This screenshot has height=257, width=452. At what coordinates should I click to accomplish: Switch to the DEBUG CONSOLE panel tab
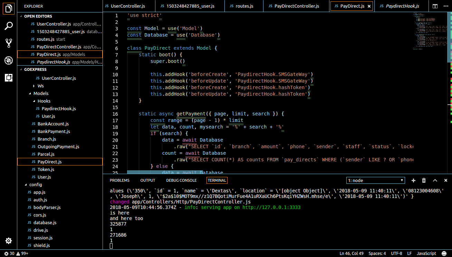coord(181,180)
